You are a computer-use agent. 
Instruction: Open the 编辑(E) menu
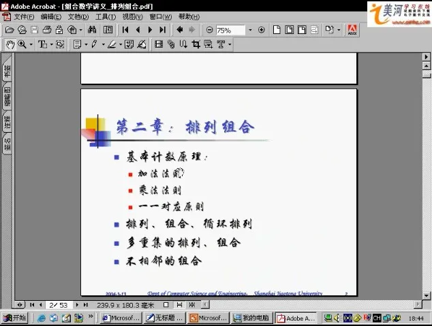click(x=51, y=17)
